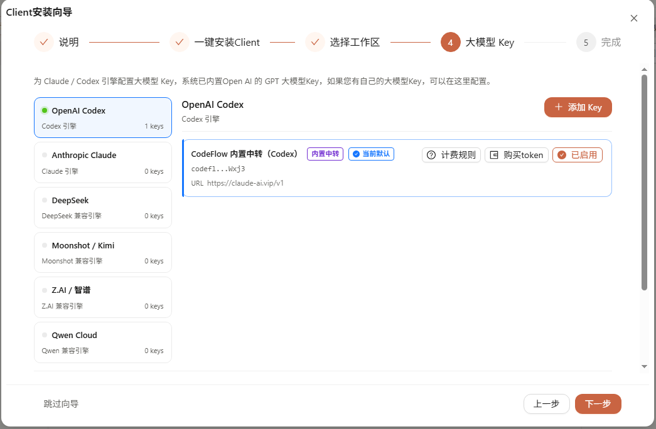Click the checkmark icon of step 说明
656x429 pixels.
pyautogui.click(x=44, y=42)
